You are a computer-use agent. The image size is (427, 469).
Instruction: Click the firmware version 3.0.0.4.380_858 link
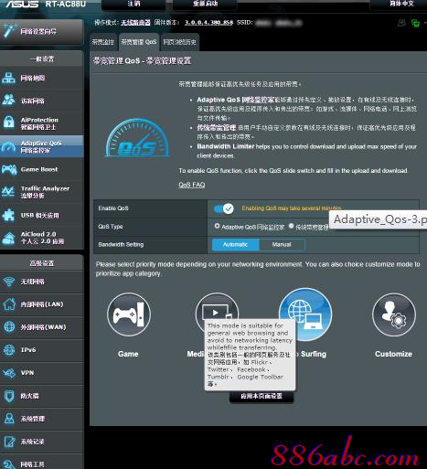pos(208,23)
